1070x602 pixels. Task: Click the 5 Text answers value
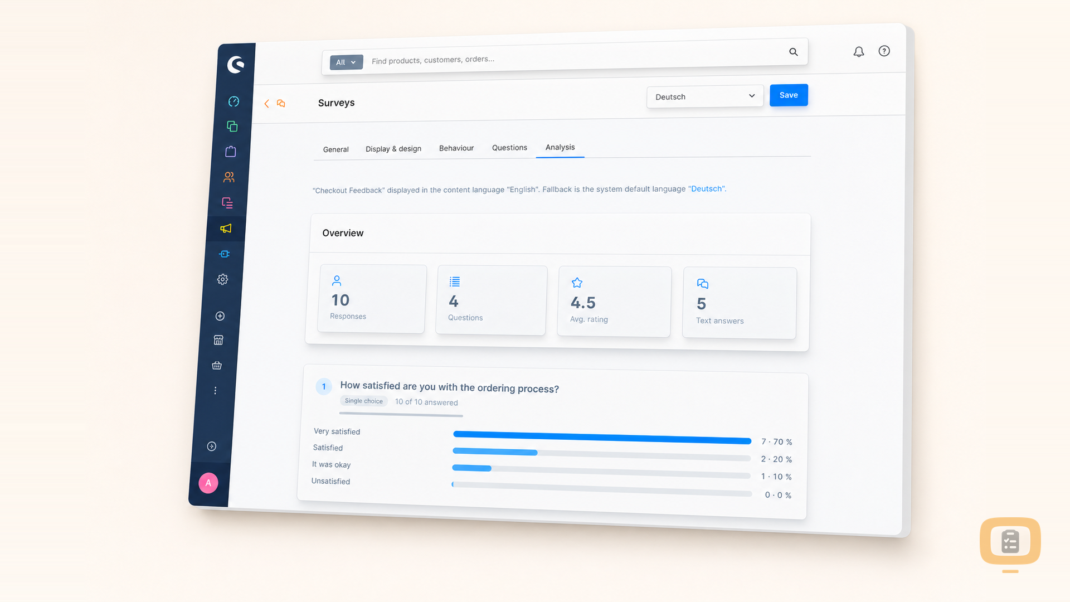click(702, 304)
